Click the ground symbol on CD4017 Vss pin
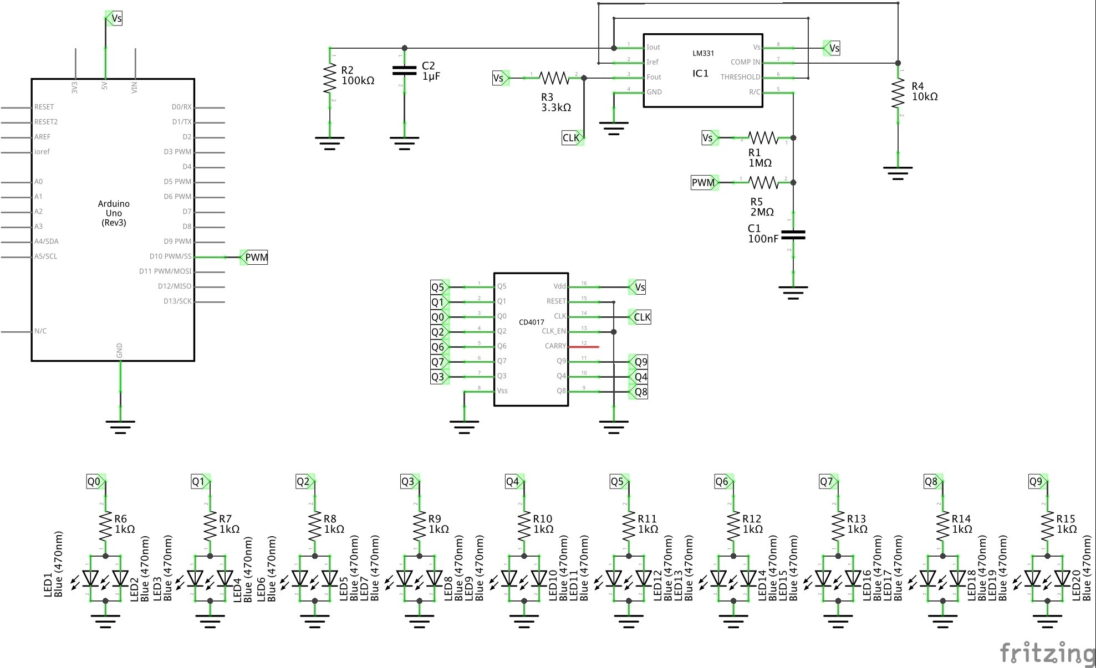This screenshot has width=1096, height=668. (x=465, y=427)
